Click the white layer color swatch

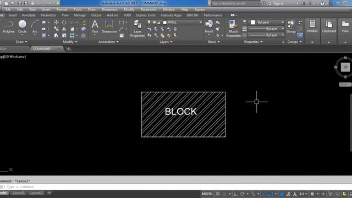pyautogui.click(x=165, y=23)
